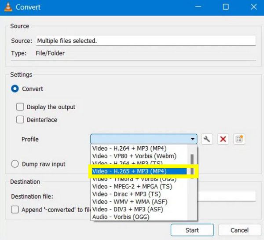Click the create new profile icon
The height and width of the screenshot is (240, 264).
coord(239,139)
